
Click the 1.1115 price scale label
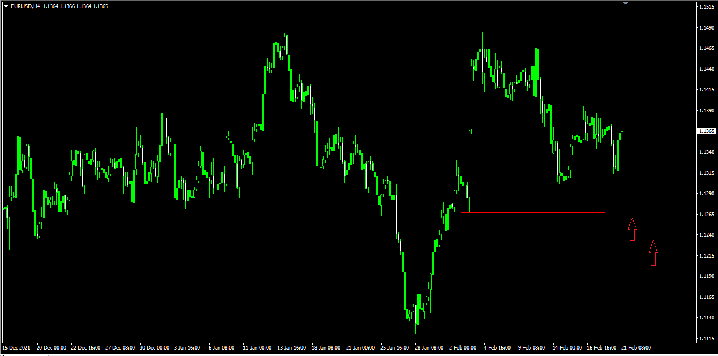[x=706, y=338]
